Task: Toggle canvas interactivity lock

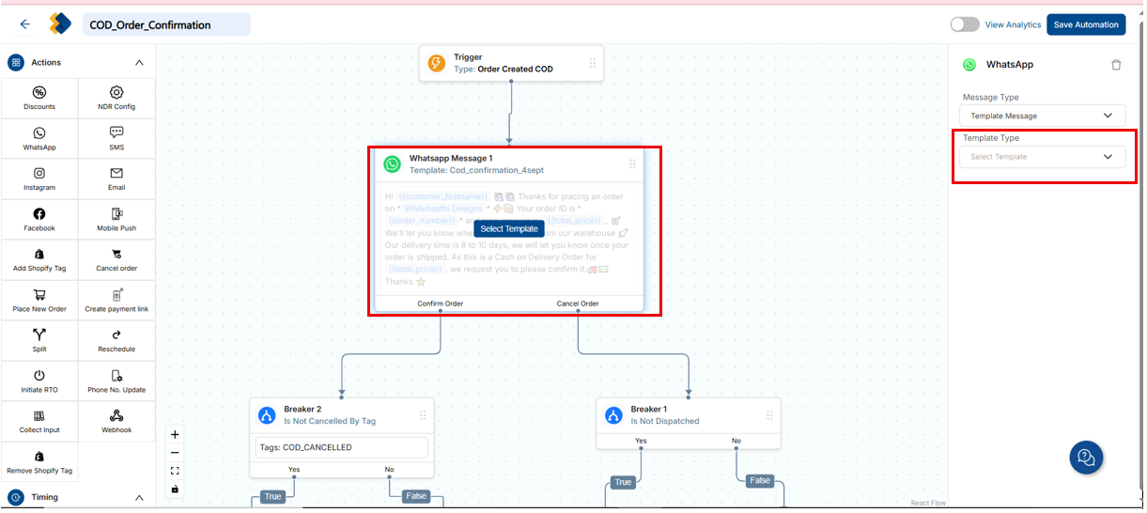Action: pyautogui.click(x=175, y=490)
